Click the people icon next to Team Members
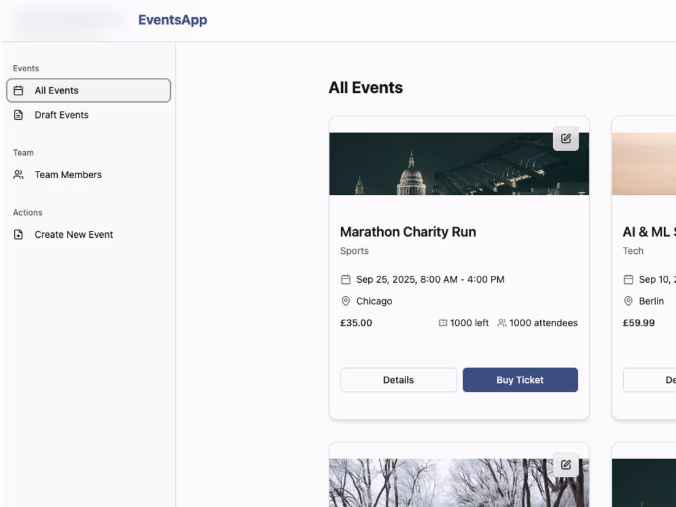This screenshot has height=507, width=676. click(19, 174)
